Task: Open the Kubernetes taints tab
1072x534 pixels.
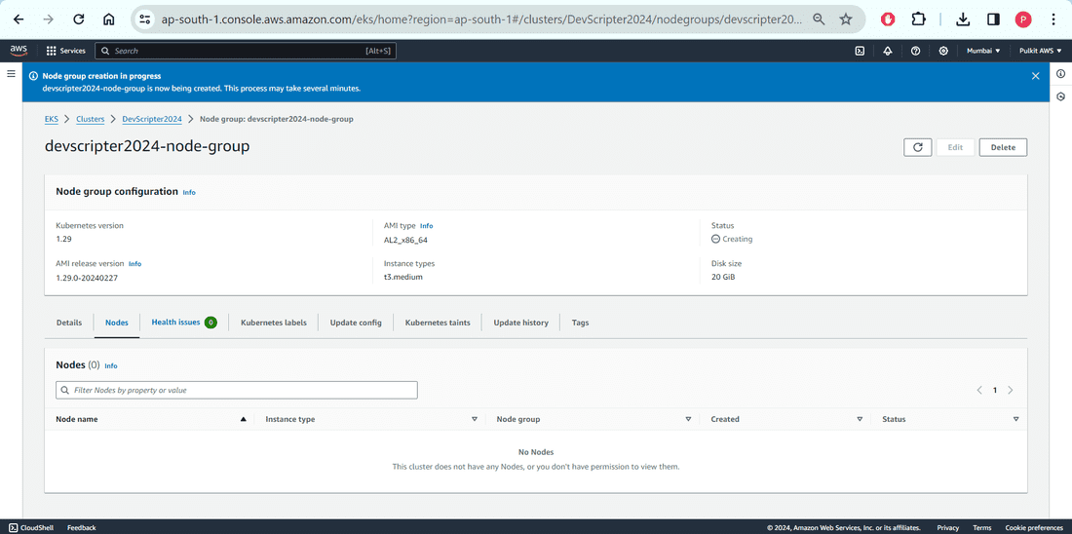Action: 438,323
